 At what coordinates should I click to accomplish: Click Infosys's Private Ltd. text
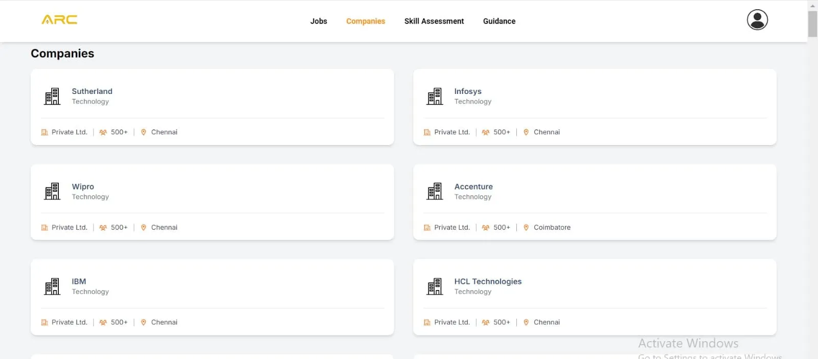point(452,132)
